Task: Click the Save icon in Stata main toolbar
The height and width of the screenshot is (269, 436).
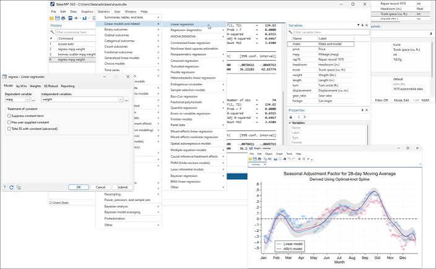Action: (x=57, y=18)
